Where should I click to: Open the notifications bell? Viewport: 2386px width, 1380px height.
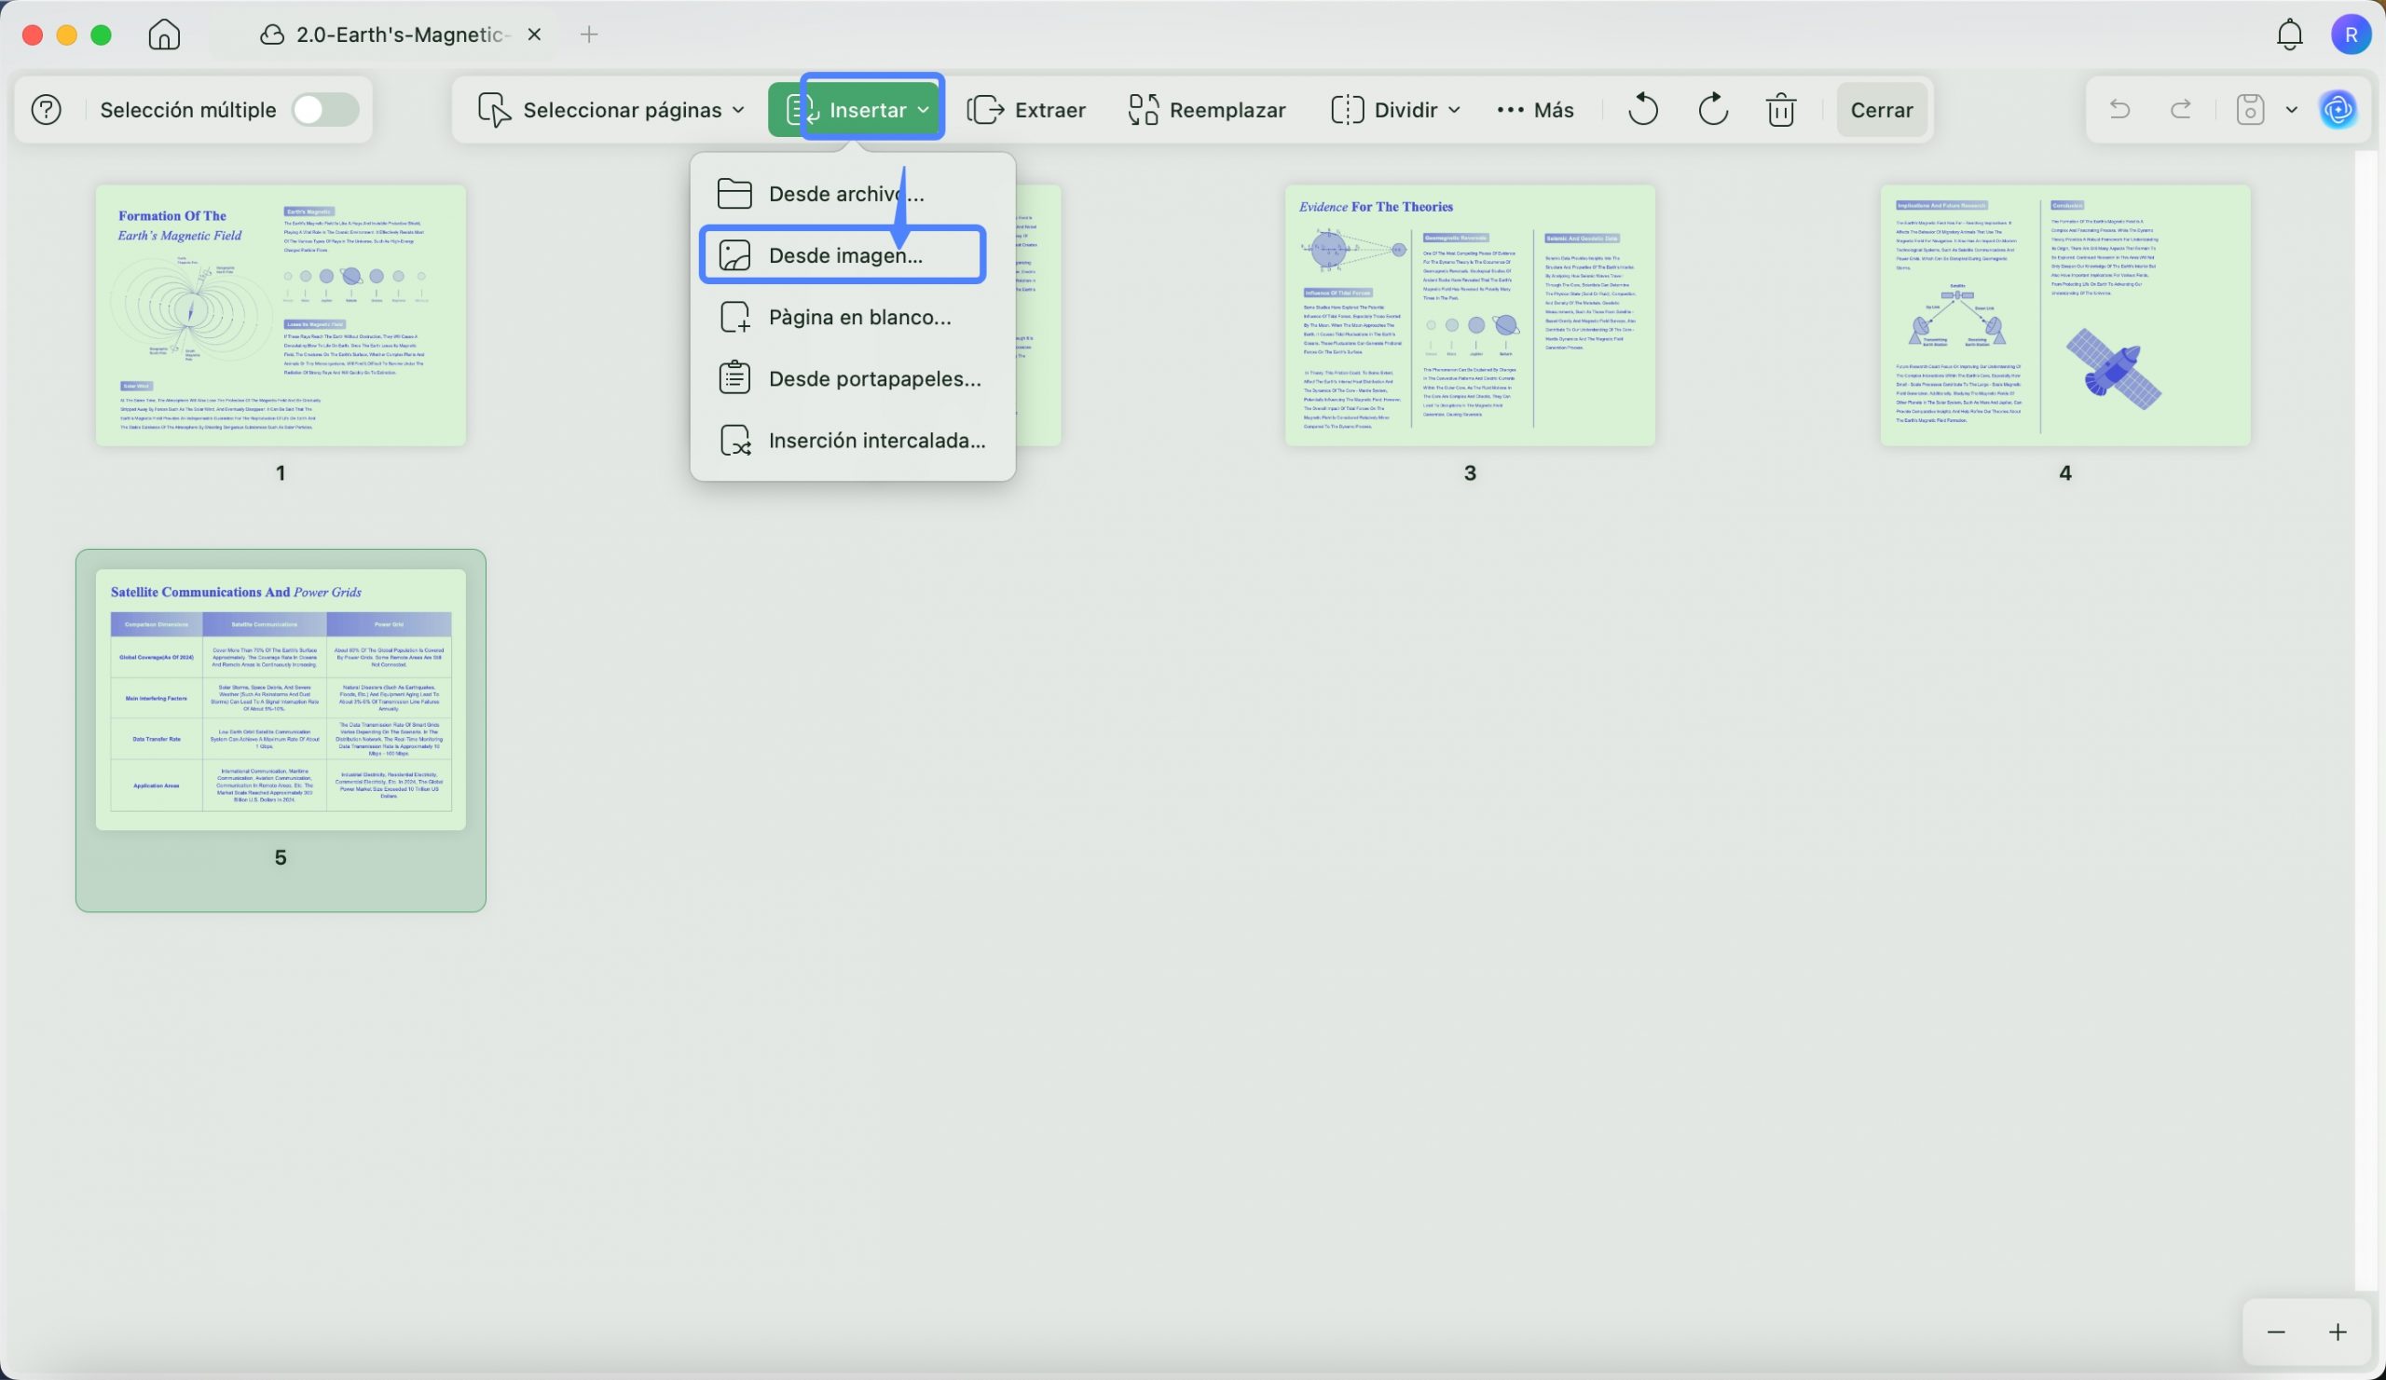point(2289,35)
